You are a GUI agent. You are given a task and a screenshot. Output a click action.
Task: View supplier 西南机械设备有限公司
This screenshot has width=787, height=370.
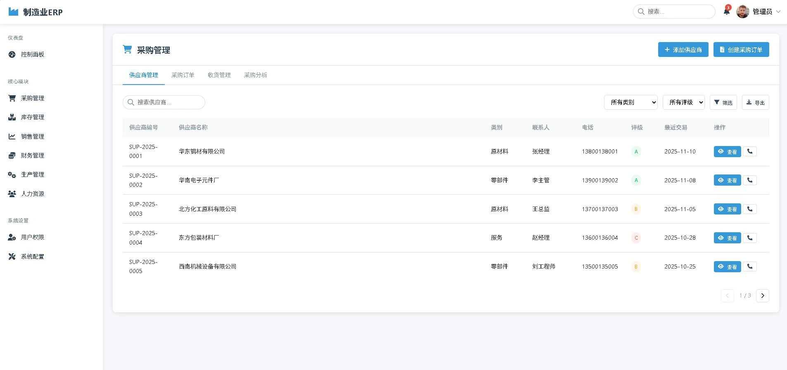click(727, 267)
